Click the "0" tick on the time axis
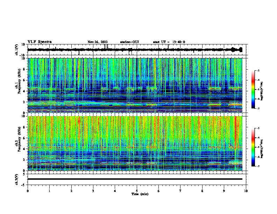Screen dimensions: 277x214 pyautogui.click(x=28, y=191)
